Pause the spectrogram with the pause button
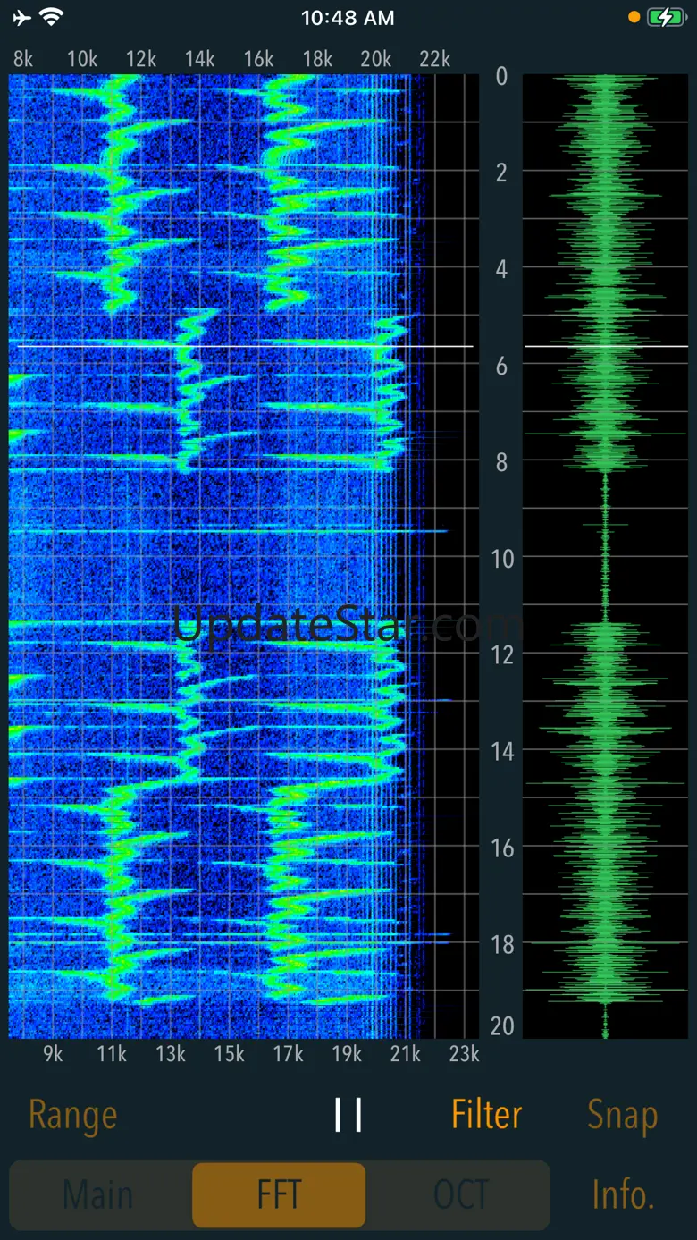This screenshot has width=697, height=1240. 348,1115
